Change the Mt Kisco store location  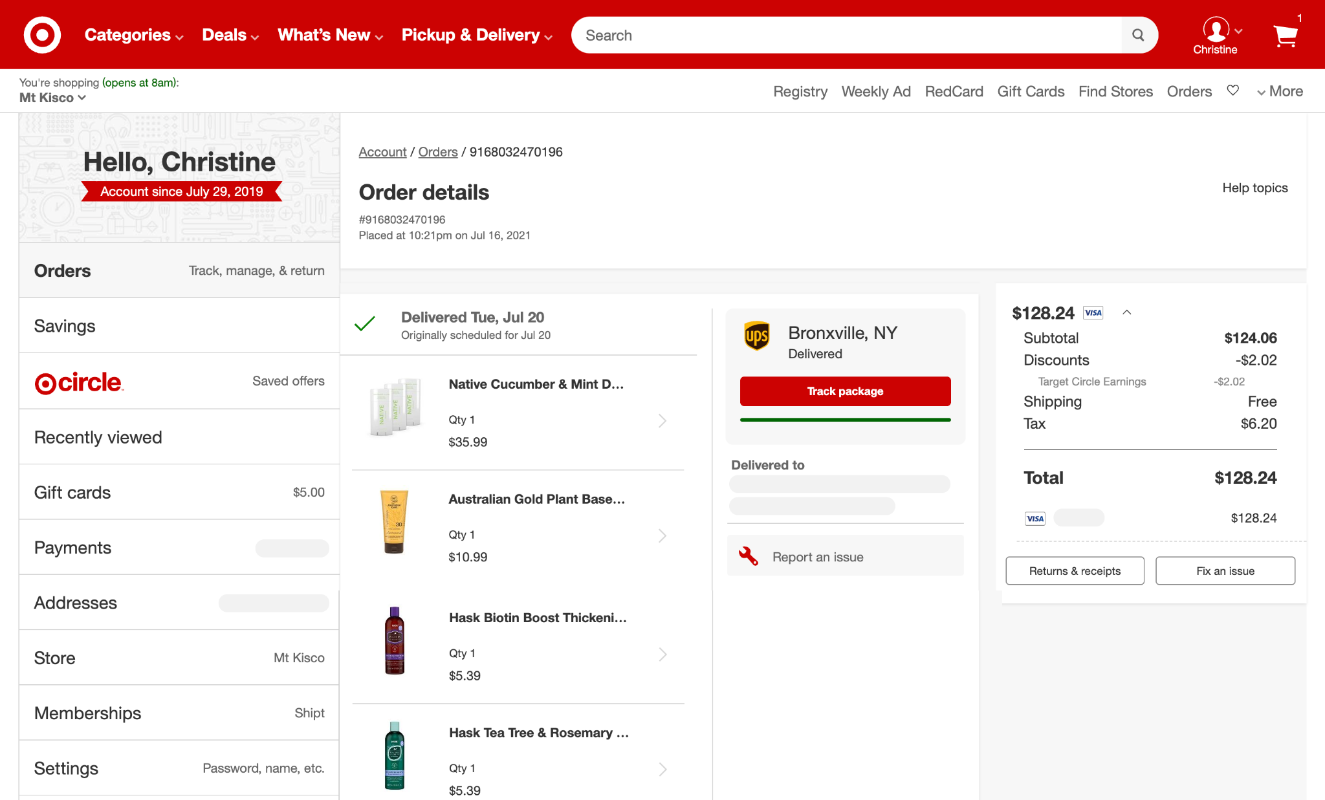point(54,97)
